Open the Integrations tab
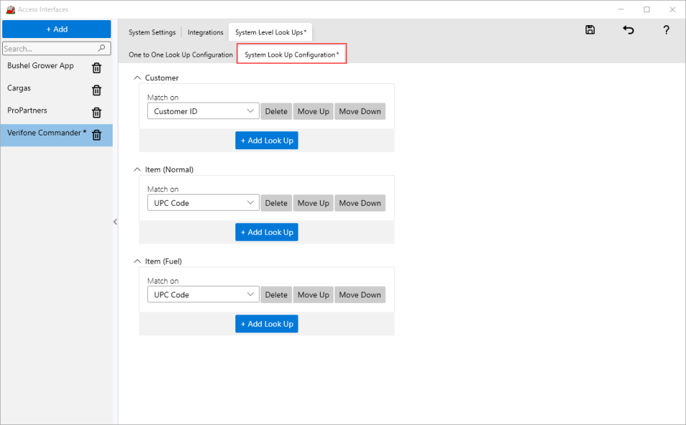This screenshot has height=425, width=686. 205,32
